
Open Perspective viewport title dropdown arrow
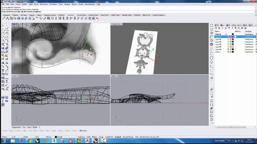tap(122, 24)
